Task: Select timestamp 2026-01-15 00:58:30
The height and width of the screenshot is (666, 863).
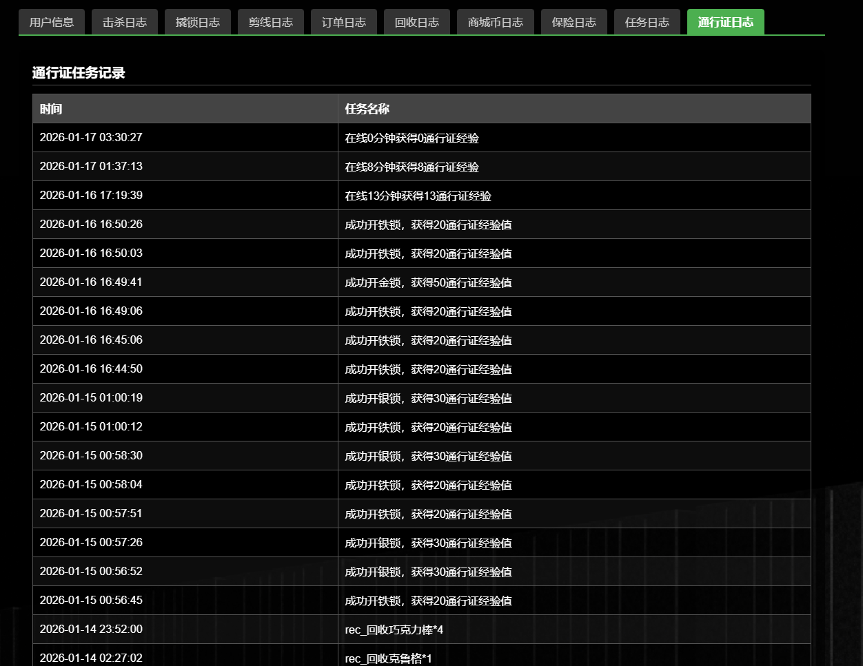Action: click(x=91, y=455)
